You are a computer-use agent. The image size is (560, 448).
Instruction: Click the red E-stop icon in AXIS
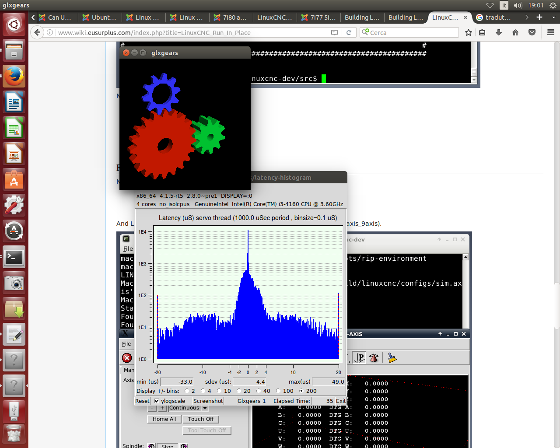[x=127, y=358]
